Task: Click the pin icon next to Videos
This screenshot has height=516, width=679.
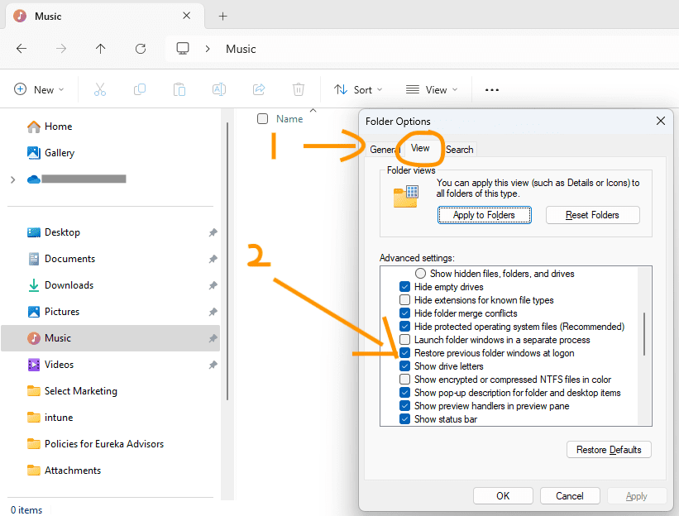Action: point(213,365)
